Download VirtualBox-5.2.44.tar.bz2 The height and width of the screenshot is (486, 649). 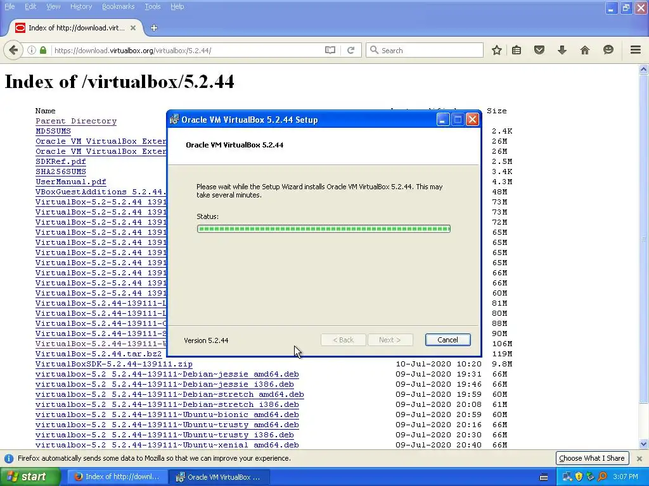(98, 354)
